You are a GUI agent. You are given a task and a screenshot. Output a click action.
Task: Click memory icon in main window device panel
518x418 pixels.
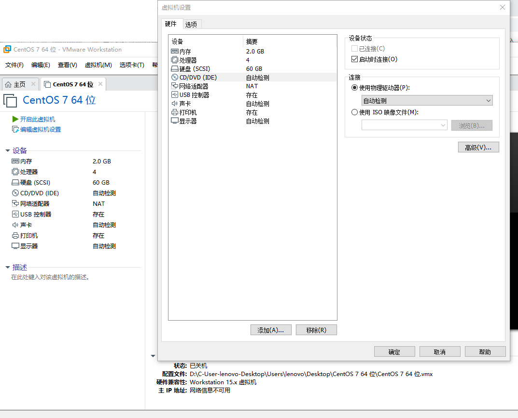15,161
